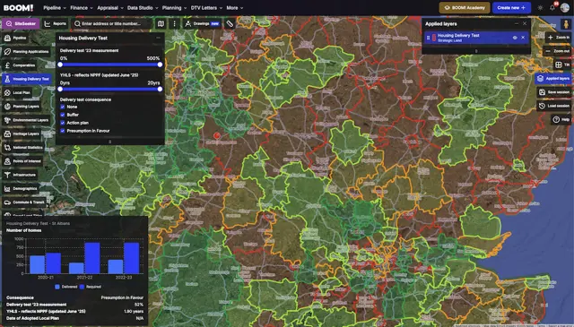This screenshot has width=574, height=327.
Task: Toggle the sun light-mode icon
Action: click(x=540, y=8)
